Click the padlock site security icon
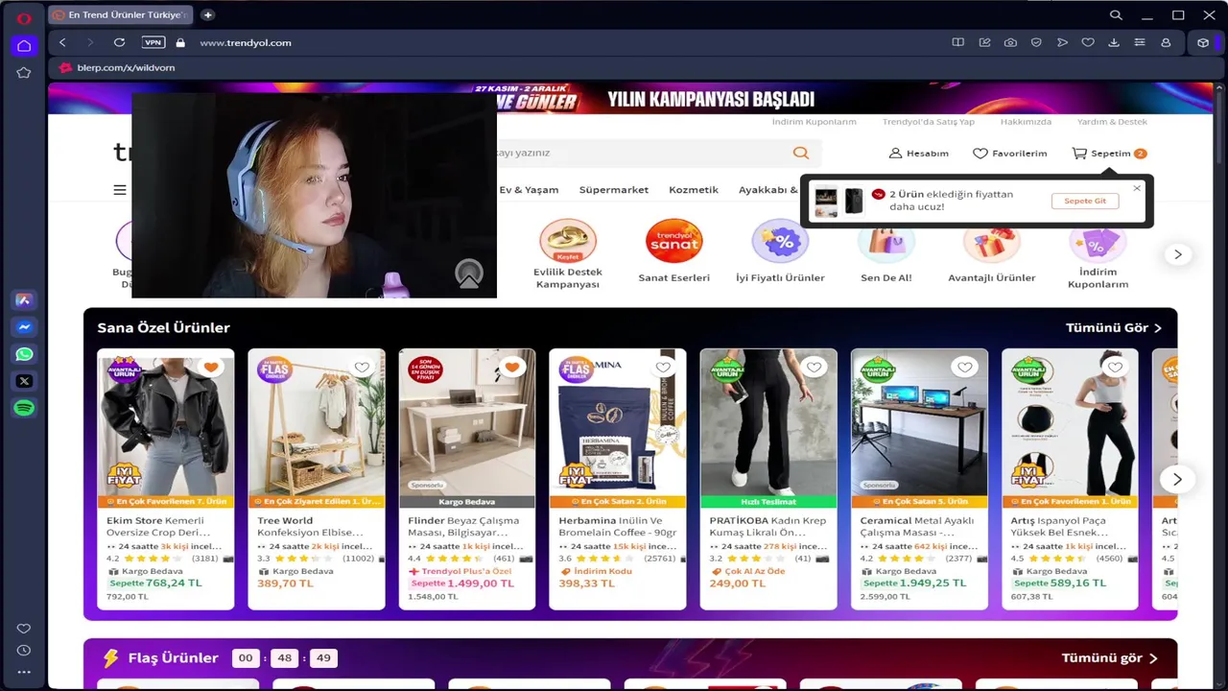Screen dimensions: 1228x691 [180, 42]
